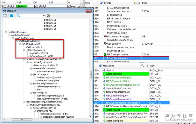This screenshot has width=196, height=124.
Task: Close the detail information window
Action: click(88, 11)
